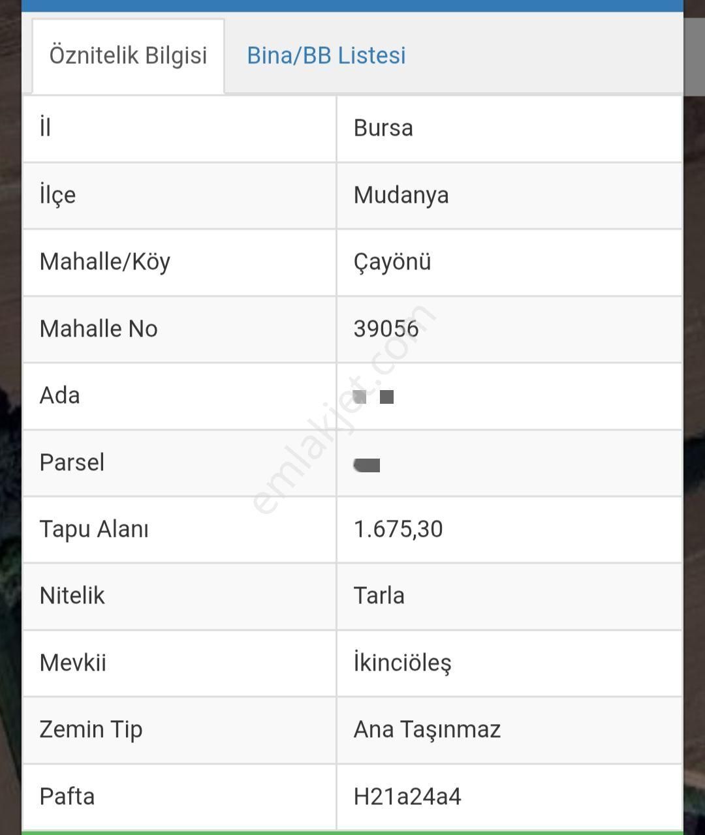Click the blue panel header bar
705x835 pixels.
352,6
